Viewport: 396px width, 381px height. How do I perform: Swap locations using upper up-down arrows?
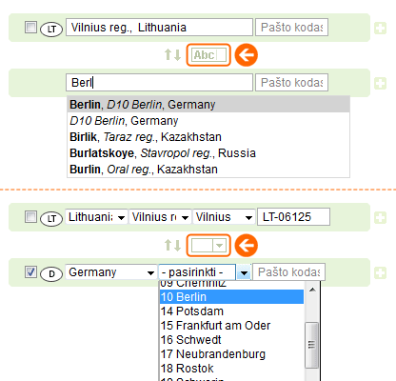(x=172, y=55)
